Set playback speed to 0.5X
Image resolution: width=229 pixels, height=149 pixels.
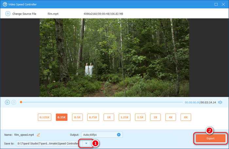[x=78, y=117]
